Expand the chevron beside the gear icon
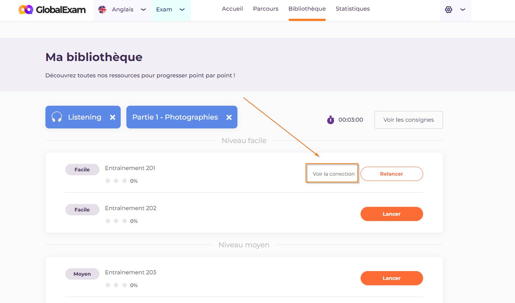 coord(463,10)
